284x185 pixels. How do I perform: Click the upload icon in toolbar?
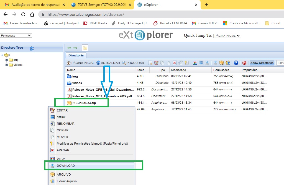tap(215, 63)
